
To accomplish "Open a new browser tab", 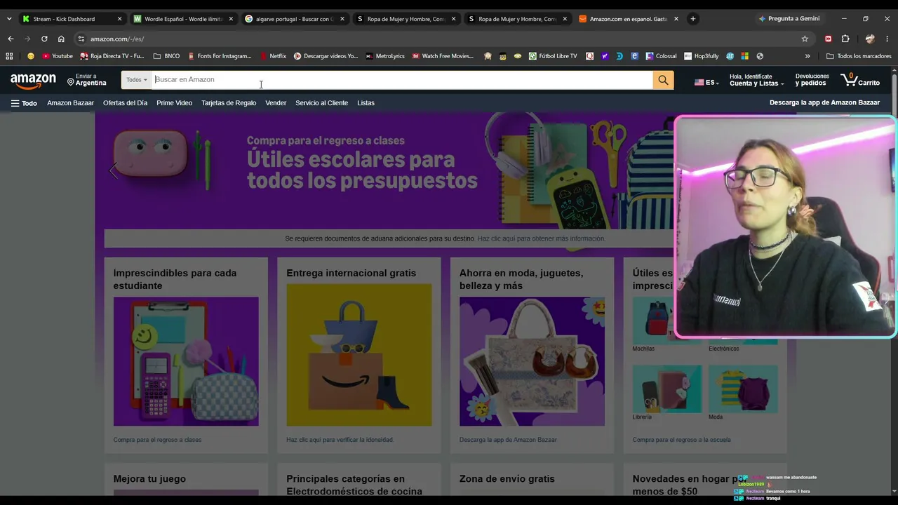I will click(693, 19).
